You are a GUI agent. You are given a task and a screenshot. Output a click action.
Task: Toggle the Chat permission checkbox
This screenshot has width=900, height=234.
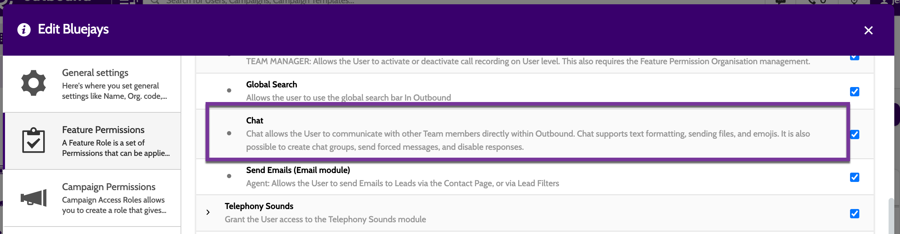tap(854, 134)
